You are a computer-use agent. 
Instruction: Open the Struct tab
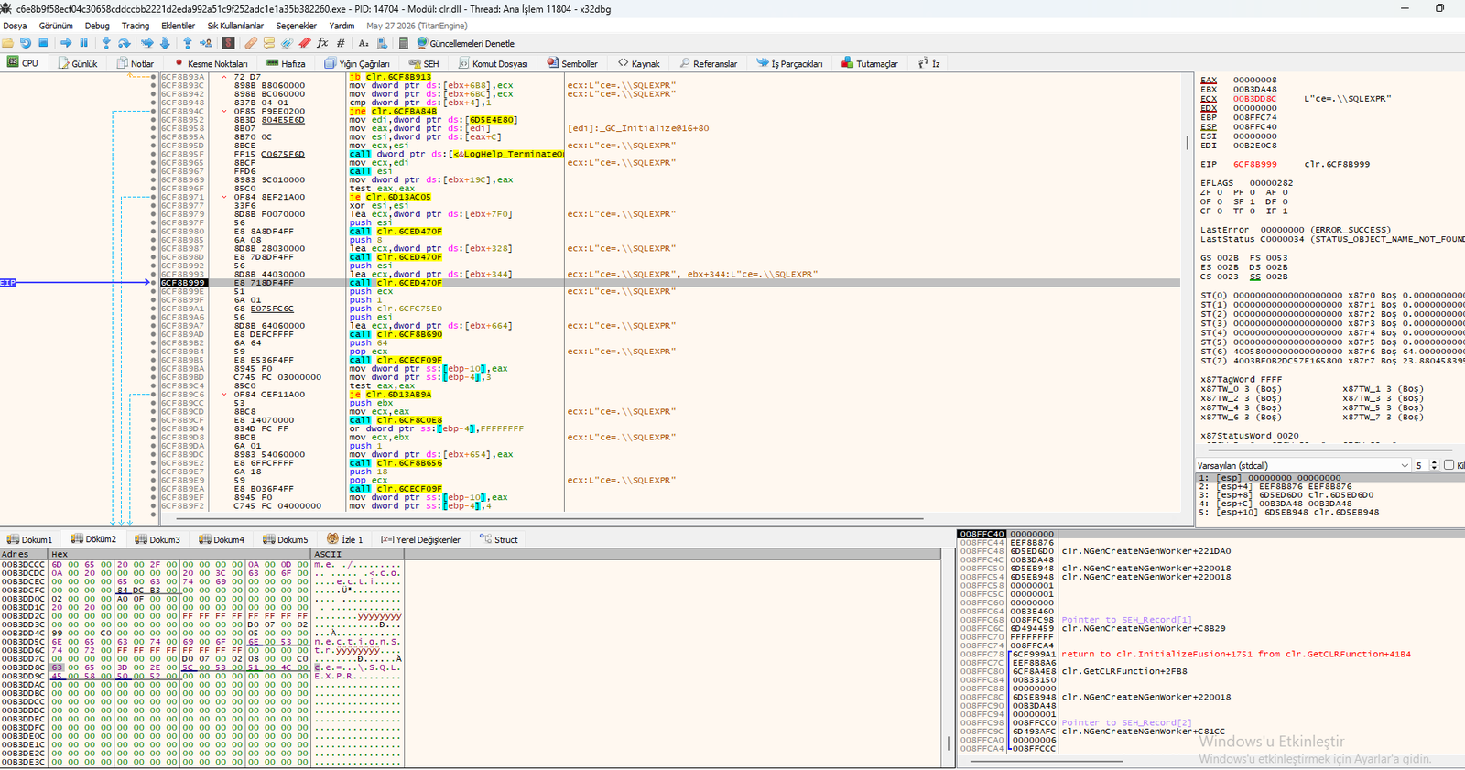[x=498, y=539]
